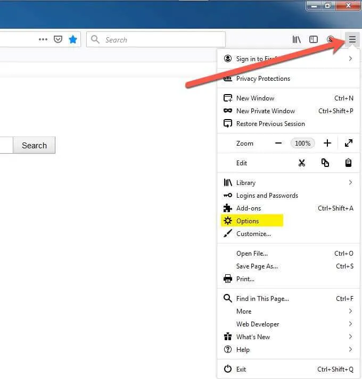362x379 pixels.
Task: Open Sign in to Firefox menu entry
Action: 288,58
